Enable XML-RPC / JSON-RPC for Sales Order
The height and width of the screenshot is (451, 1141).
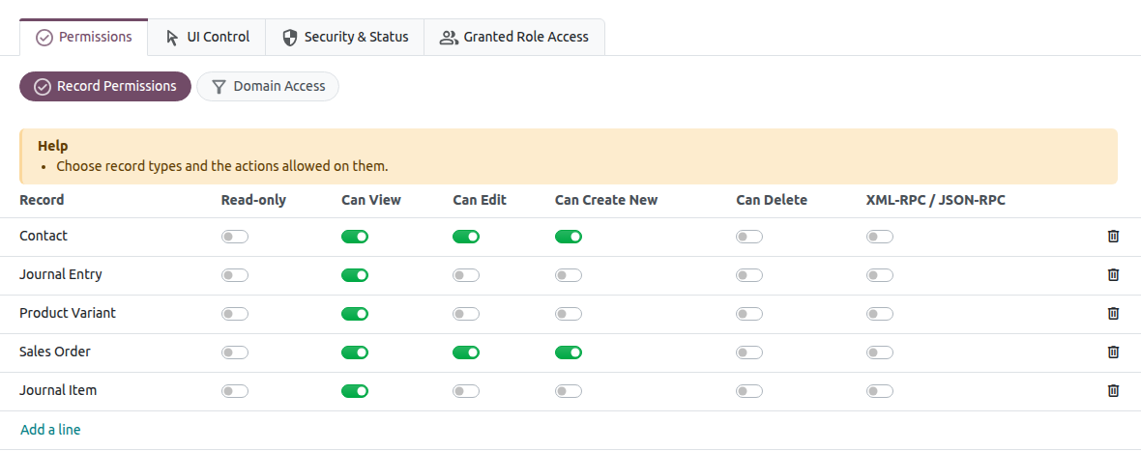880,352
